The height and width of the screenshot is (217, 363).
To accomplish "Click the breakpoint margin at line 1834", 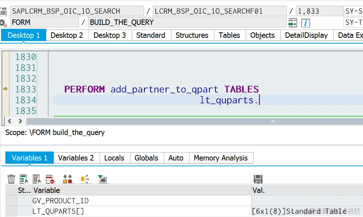I will coord(5,100).
